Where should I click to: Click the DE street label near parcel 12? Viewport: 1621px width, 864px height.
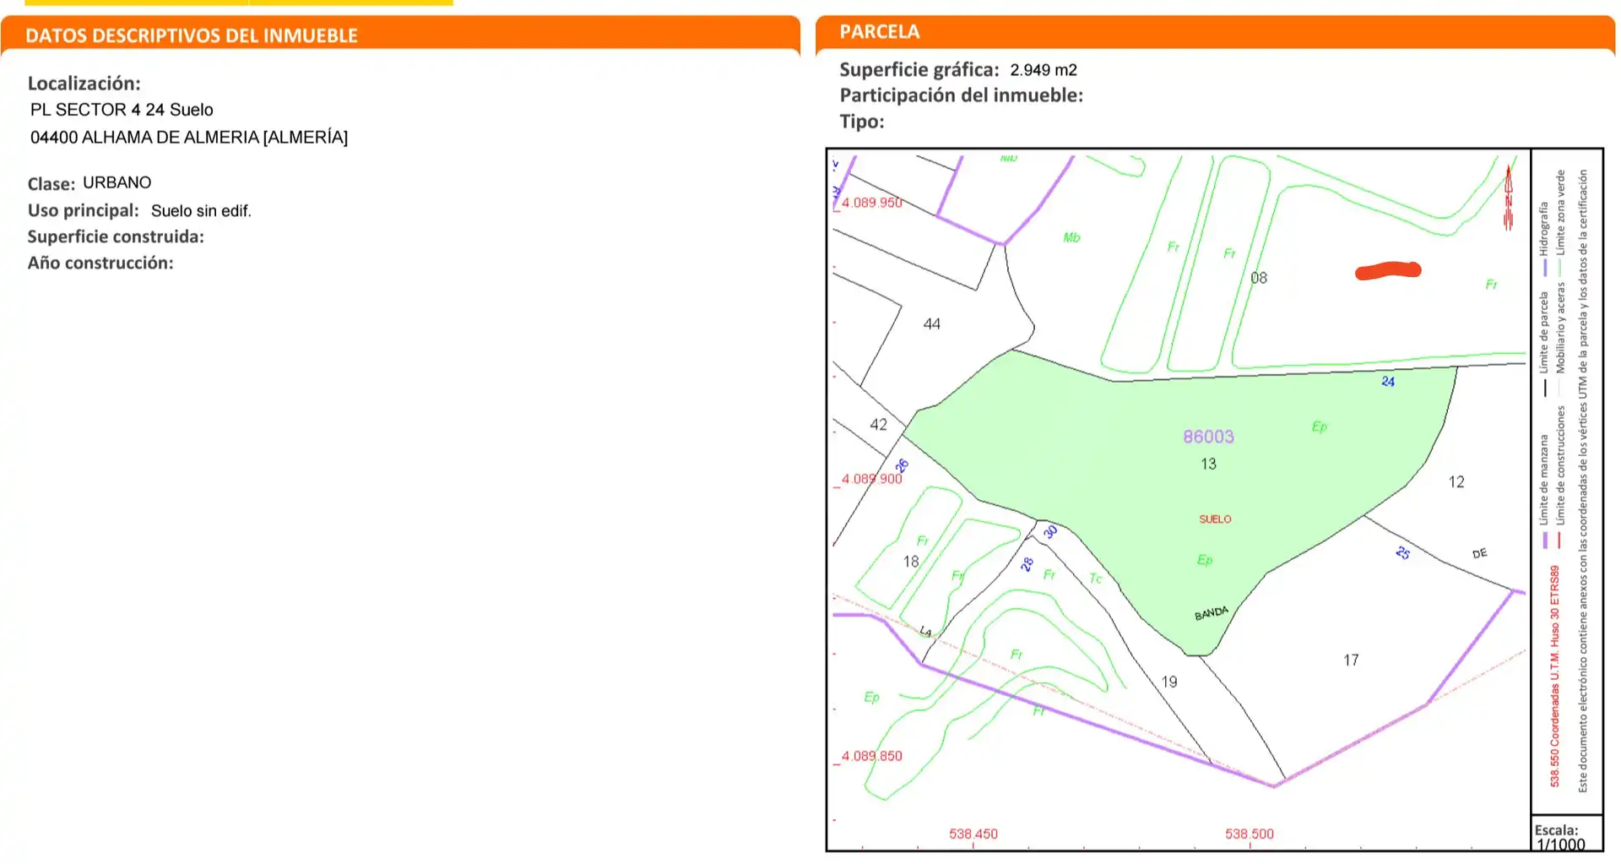[1480, 554]
